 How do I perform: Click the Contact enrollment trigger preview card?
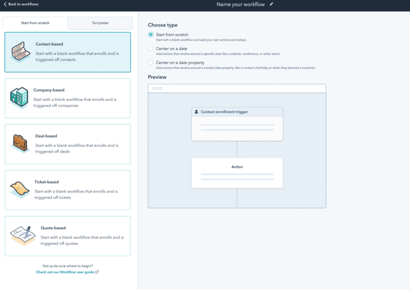click(237, 124)
